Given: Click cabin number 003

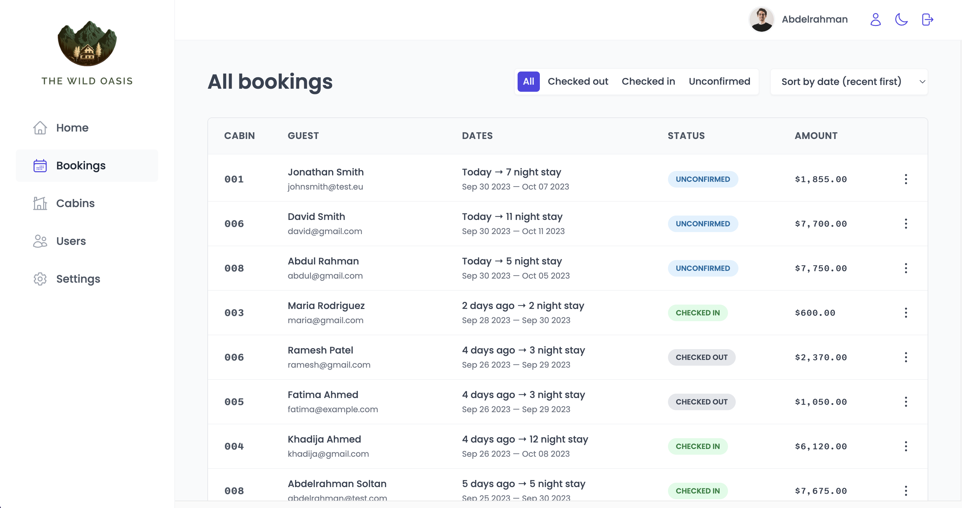Looking at the screenshot, I should 234,313.
